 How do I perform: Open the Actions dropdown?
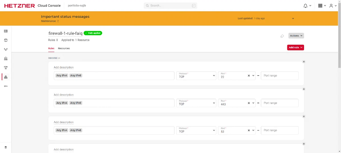[x=296, y=36]
